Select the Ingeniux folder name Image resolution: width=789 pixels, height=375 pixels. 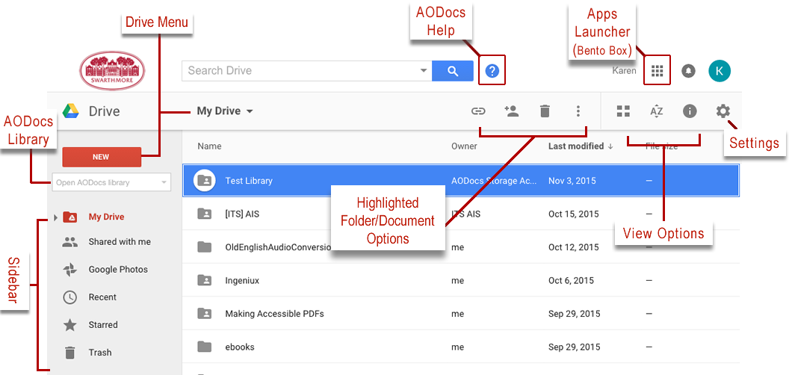(242, 280)
